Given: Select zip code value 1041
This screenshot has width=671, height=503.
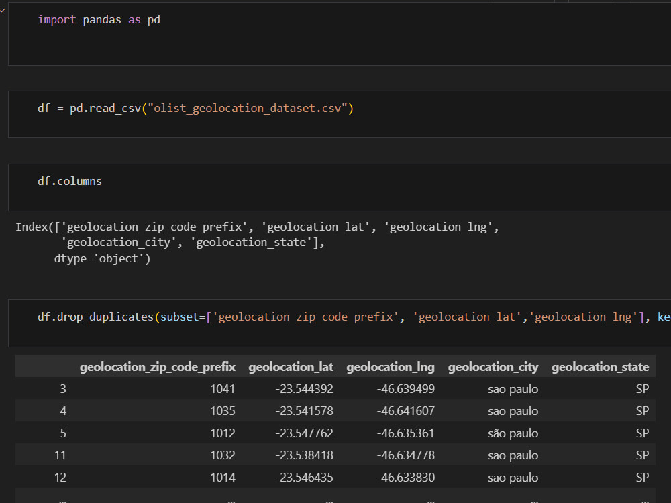Looking at the screenshot, I should click(x=223, y=389).
